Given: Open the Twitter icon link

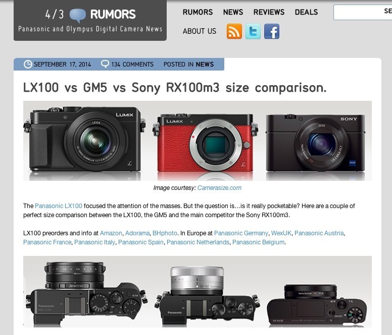Looking at the screenshot, I should pos(253,31).
